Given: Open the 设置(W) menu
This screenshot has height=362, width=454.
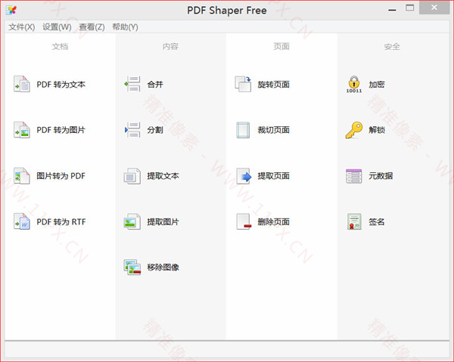Looking at the screenshot, I should 57,27.
